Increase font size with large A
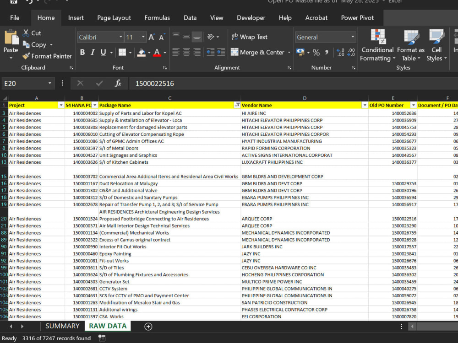The image size is (458, 343). click(151, 37)
